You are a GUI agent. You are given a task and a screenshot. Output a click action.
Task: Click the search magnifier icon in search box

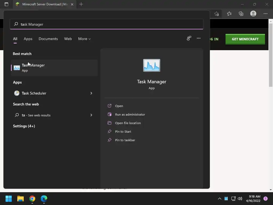pyautogui.click(x=16, y=24)
